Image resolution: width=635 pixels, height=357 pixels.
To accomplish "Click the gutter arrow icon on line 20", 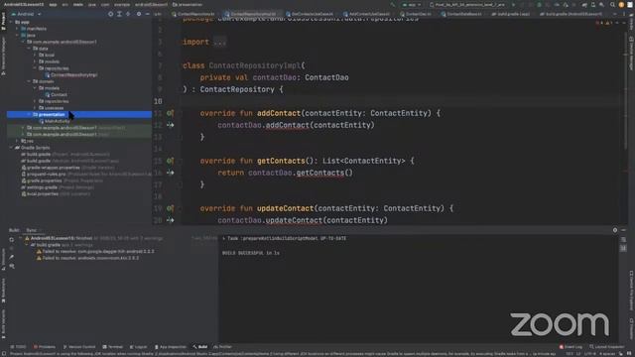I will [170, 220].
